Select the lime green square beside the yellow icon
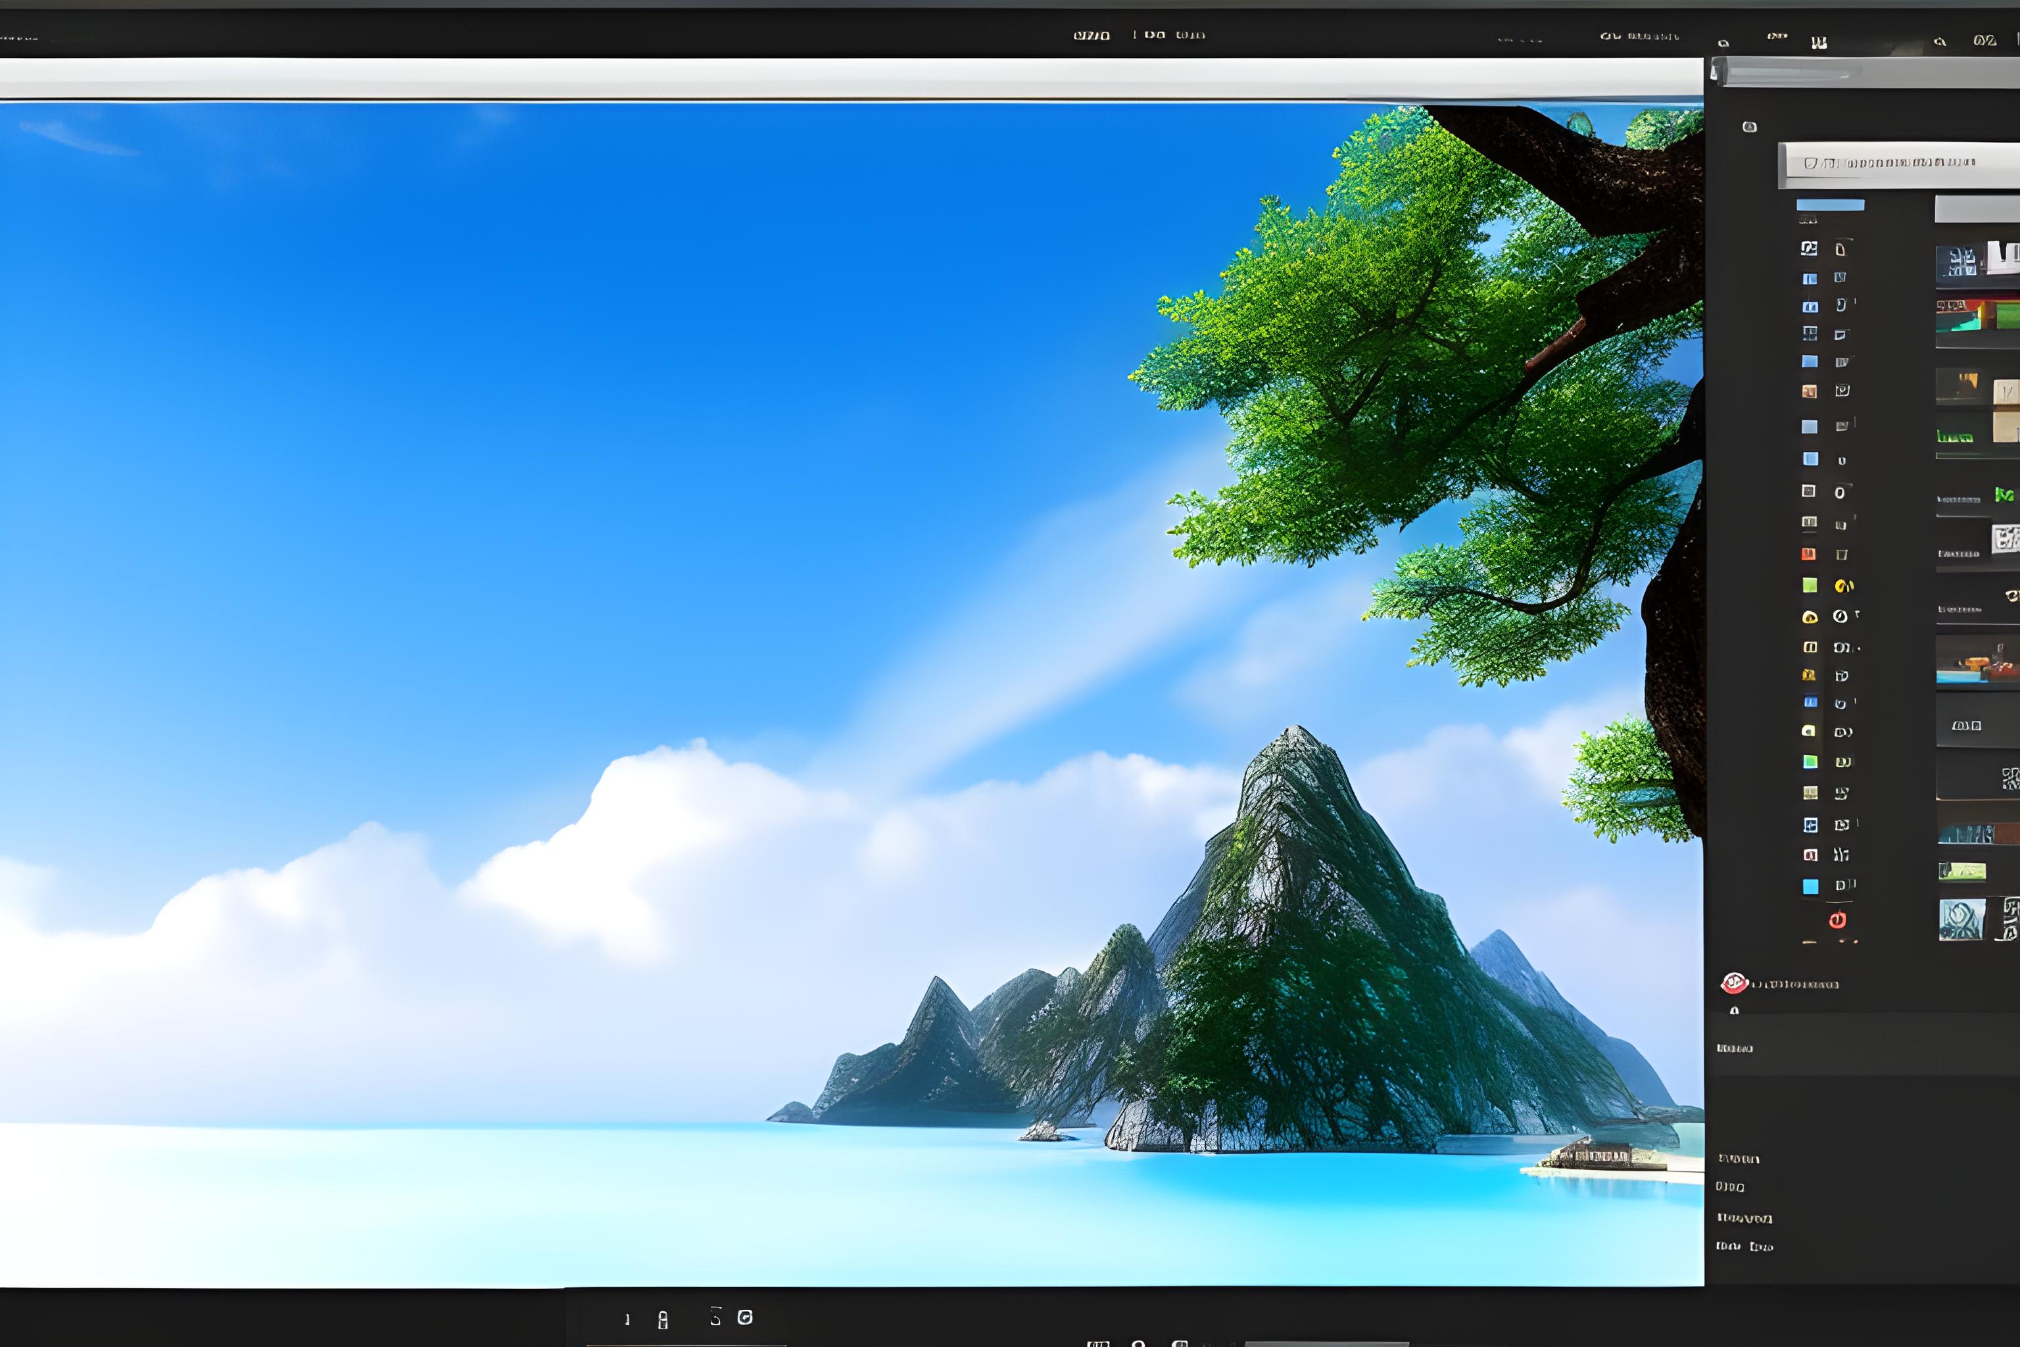This screenshot has height=1347, width=2020. (x=1810, y=585)
